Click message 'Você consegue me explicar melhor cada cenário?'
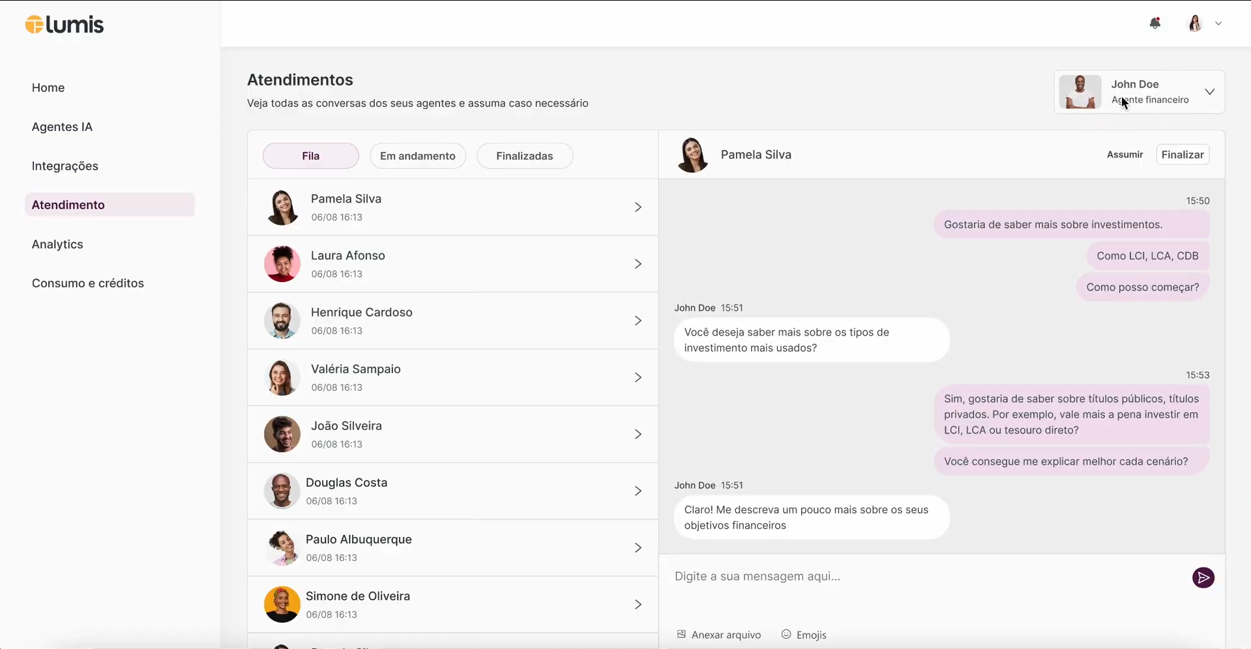Image resolution: width=1251 pixels, height=649 pixels. click(x=1072, y=461)
